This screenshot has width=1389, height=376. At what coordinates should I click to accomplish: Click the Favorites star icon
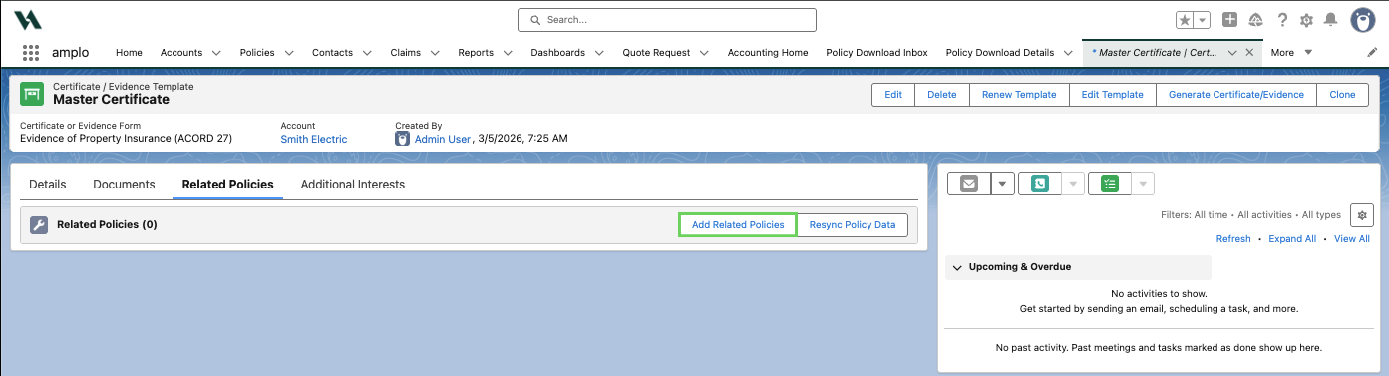(x=1184, y=20)
